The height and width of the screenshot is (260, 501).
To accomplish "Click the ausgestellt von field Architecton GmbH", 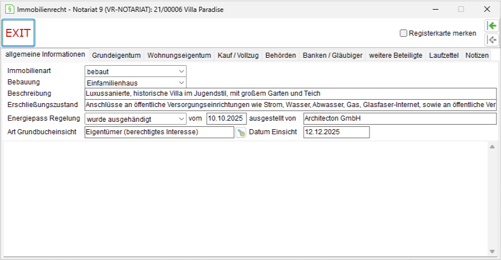I will 400,118.
